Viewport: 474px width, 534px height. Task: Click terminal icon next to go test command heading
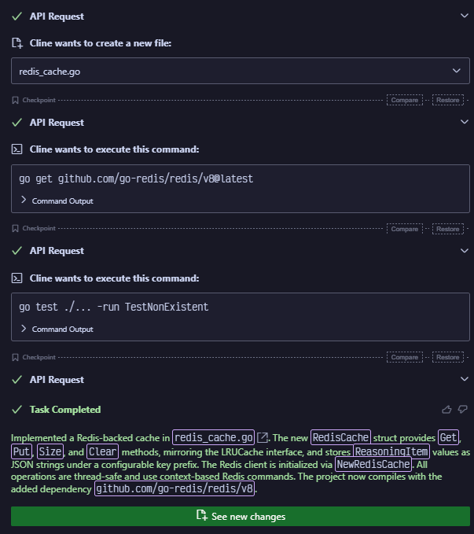(x=17, y=278)
